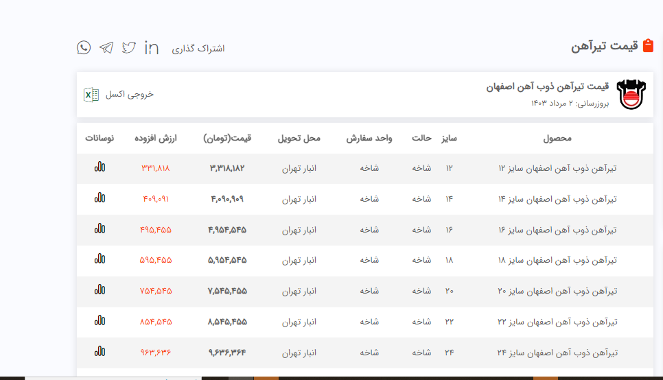This screenshot has height=380, width=663.
Task: Open price fluctuation chart for size 16
Action: (100, 229)
